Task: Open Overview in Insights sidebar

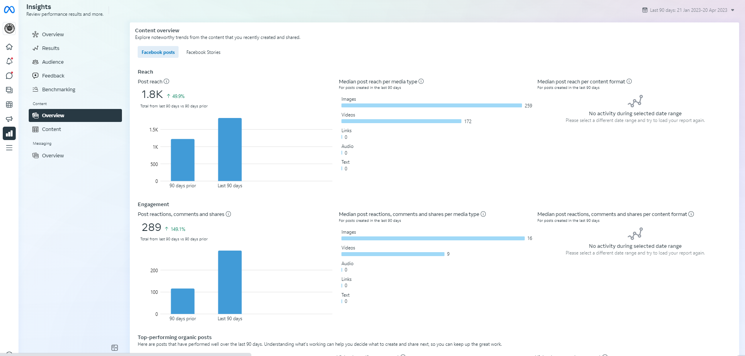Action: pyautogui.click(x=75, y=35)
